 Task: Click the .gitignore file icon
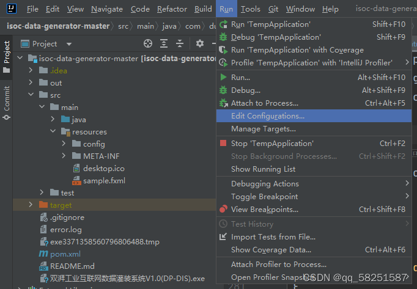pyautogui.click(x=43, y=218)
